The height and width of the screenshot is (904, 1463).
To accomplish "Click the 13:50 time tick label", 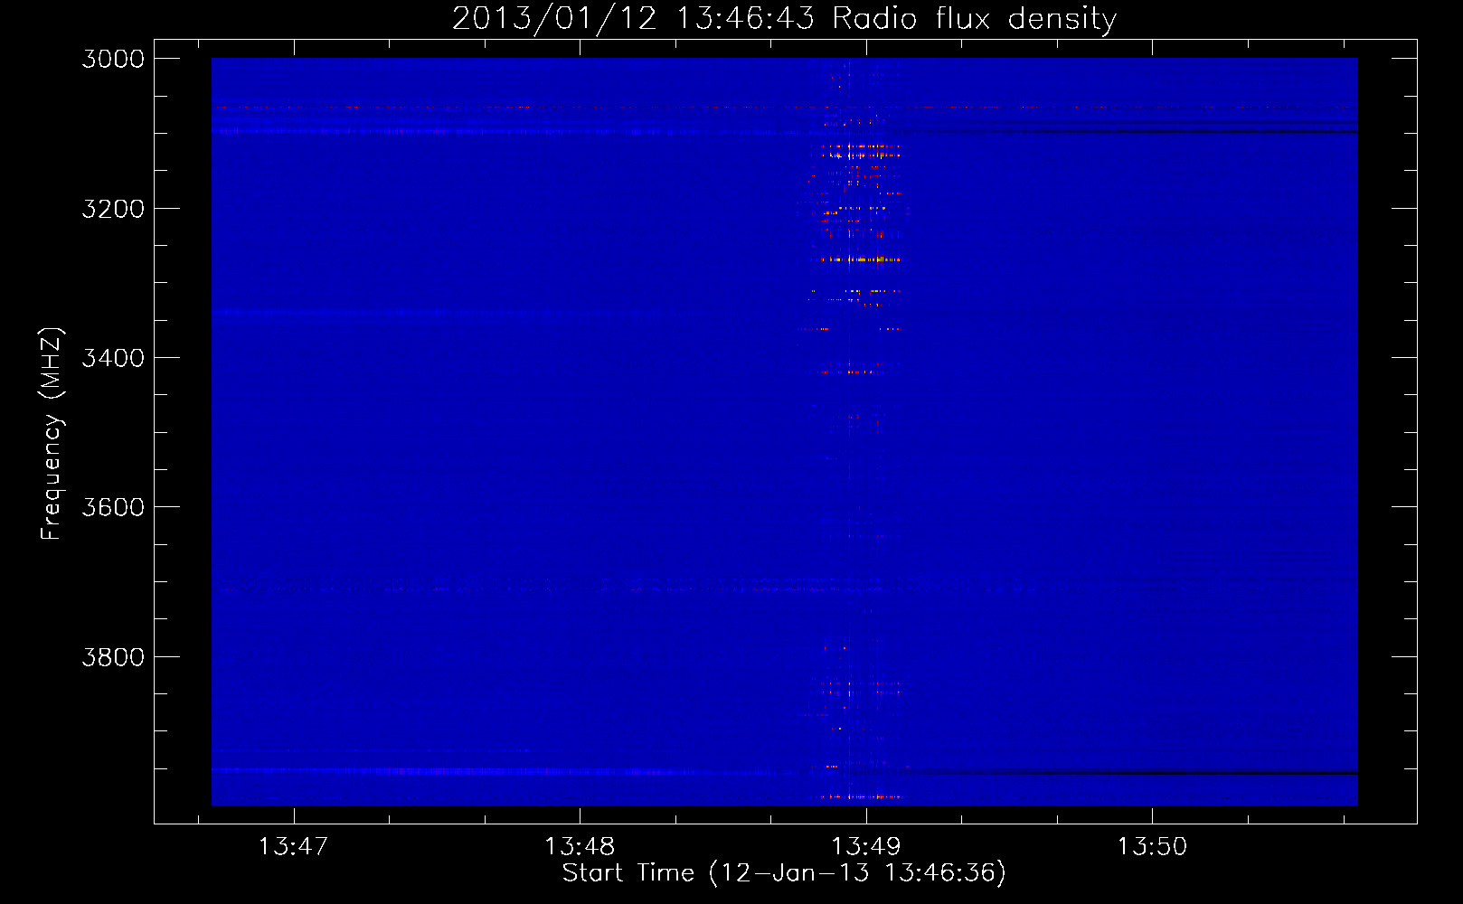I will (x=1152, y=846).
